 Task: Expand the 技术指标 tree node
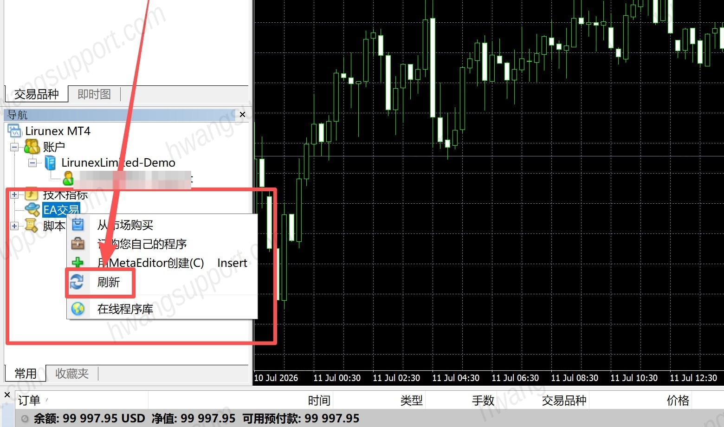14,195
